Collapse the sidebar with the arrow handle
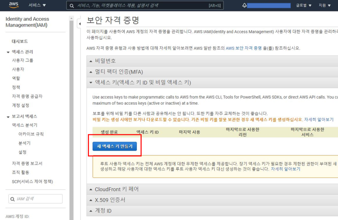 click(80, 24)
